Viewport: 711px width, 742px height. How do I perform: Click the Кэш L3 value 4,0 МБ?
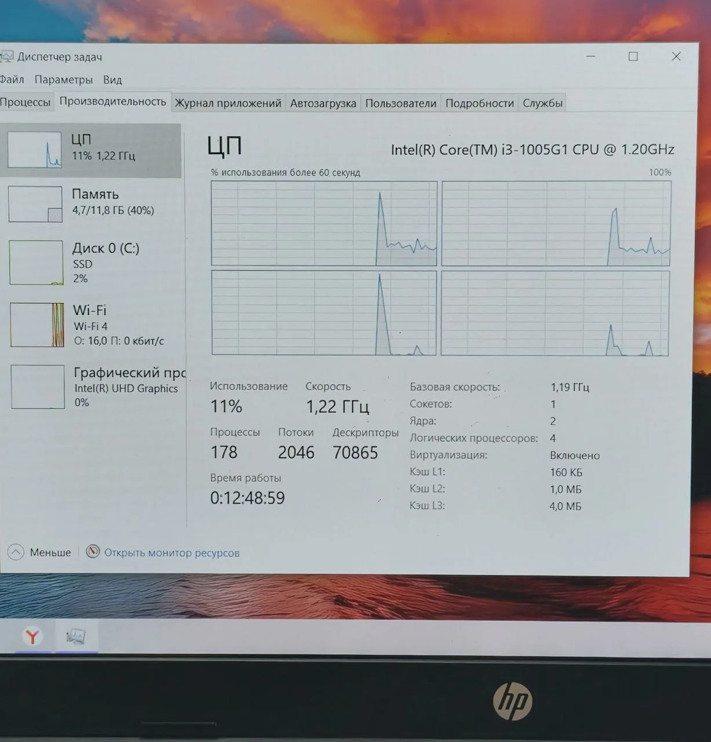coord(566,506)
